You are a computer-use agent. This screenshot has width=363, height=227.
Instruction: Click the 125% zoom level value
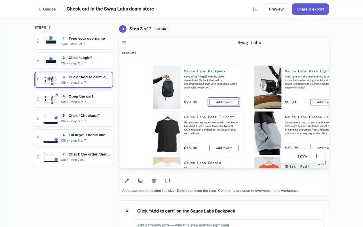pos(302,156)
